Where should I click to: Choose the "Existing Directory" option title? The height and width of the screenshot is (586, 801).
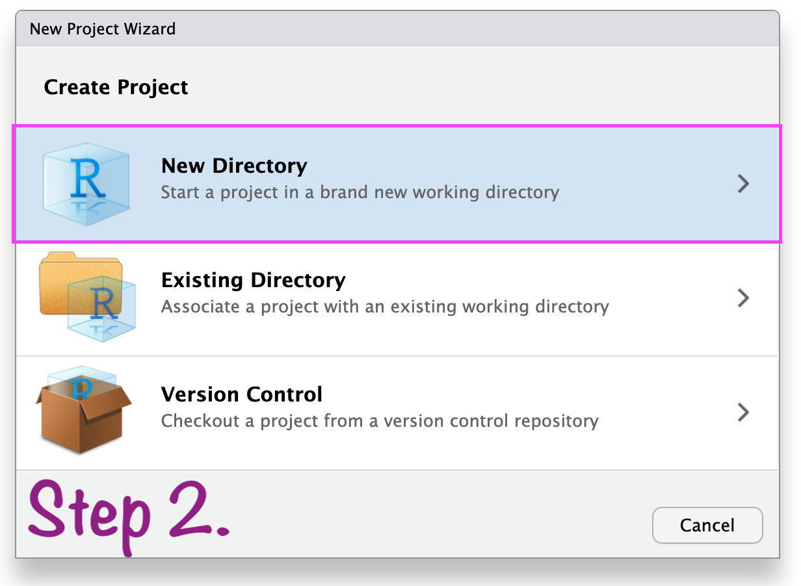click(x=253, y=280)
